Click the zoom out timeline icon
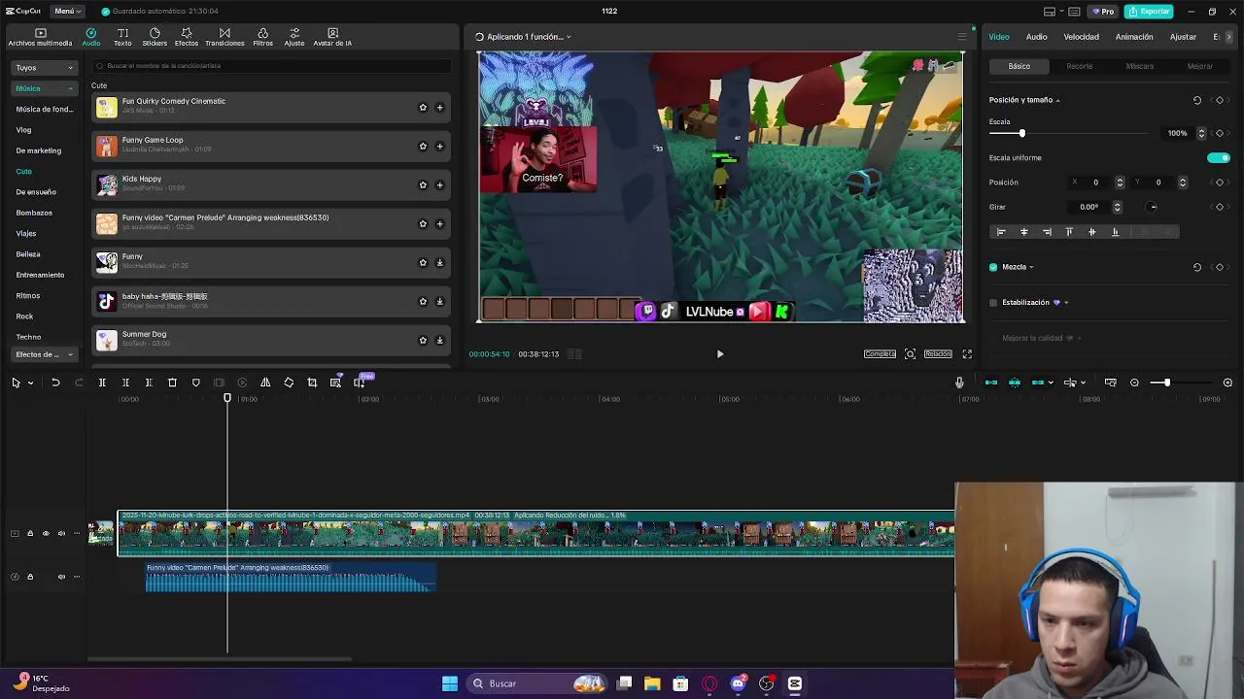 pos(1134,383)
